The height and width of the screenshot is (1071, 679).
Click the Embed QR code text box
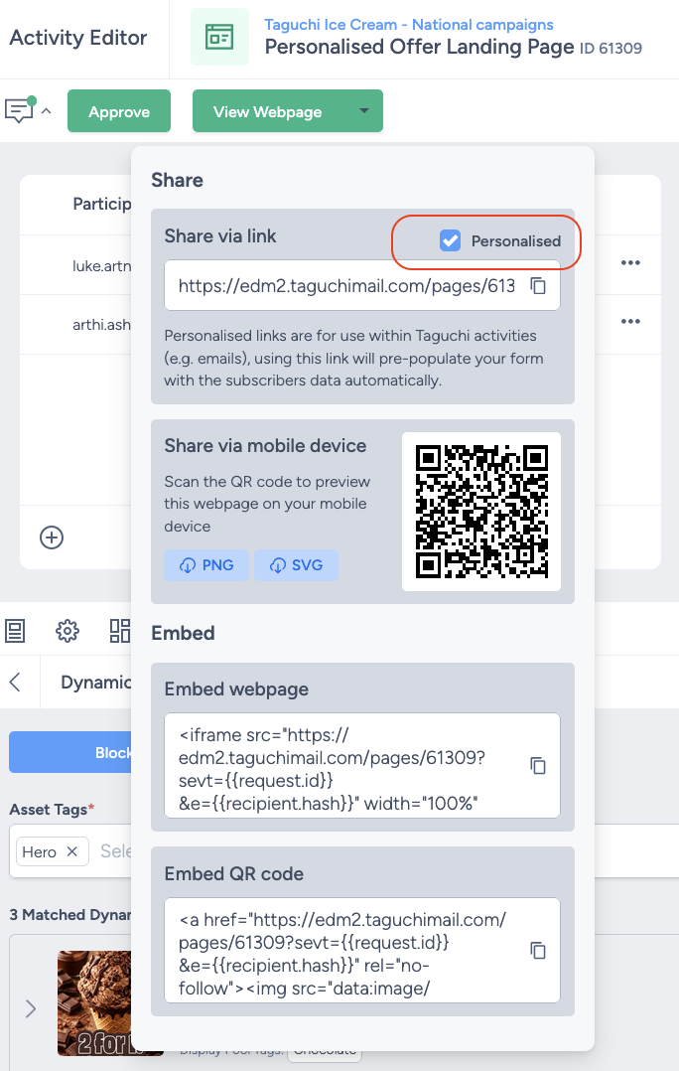(x=362, y=950)
